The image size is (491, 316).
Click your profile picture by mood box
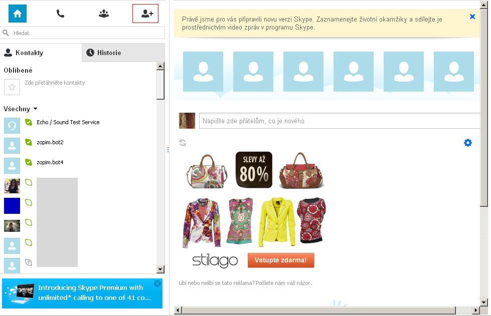187,121
